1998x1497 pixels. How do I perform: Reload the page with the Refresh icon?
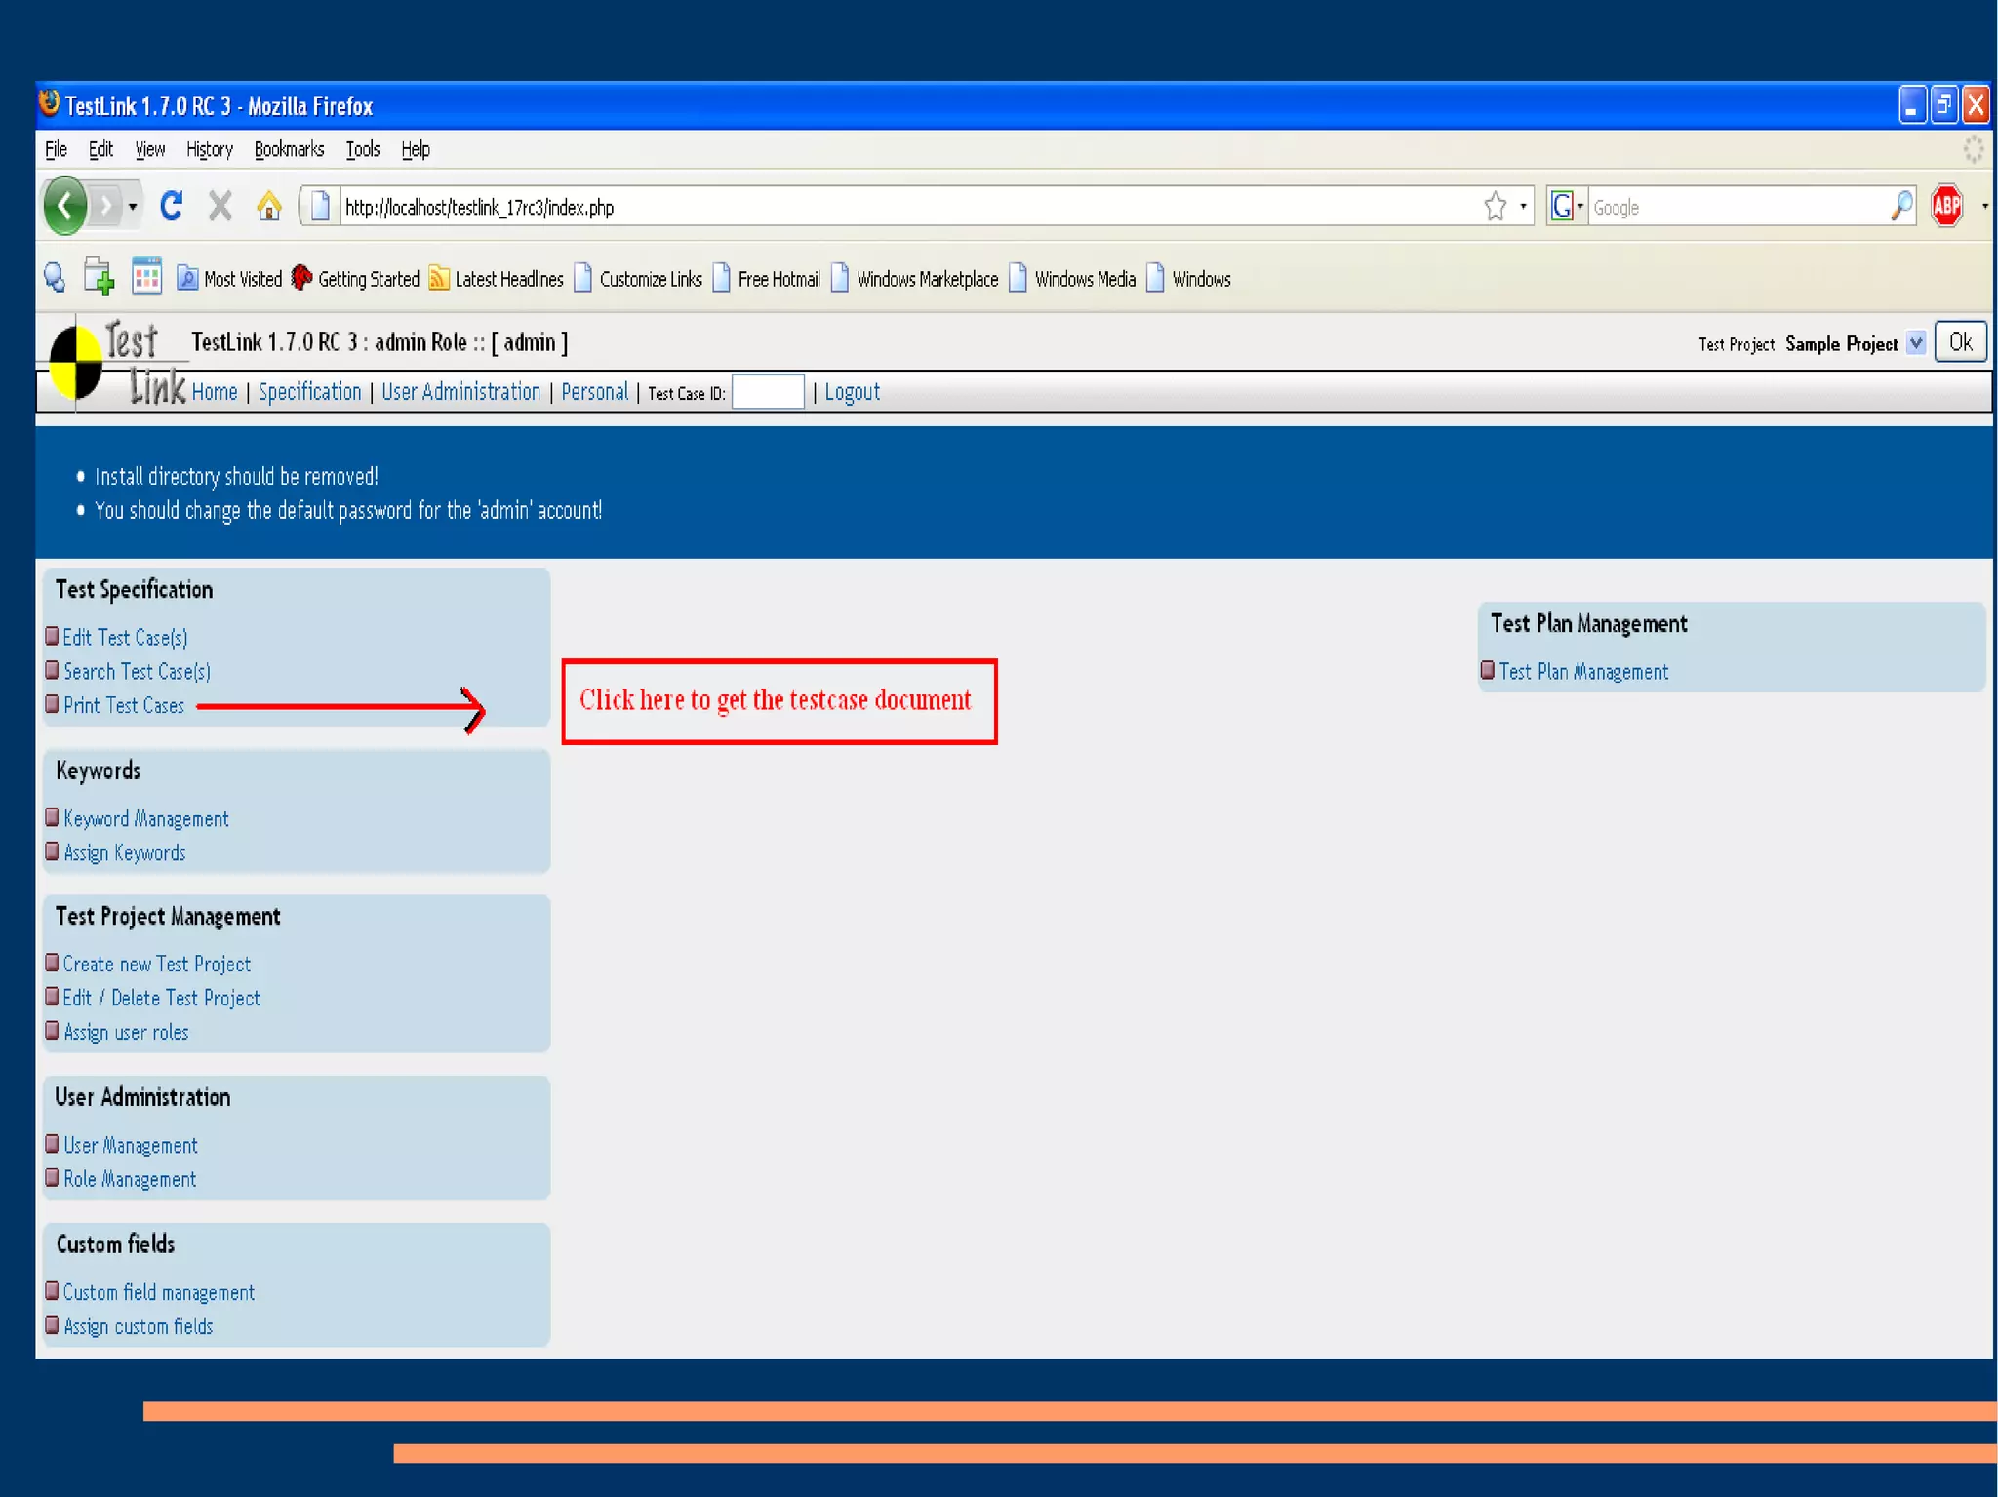[x=172, y=206]
